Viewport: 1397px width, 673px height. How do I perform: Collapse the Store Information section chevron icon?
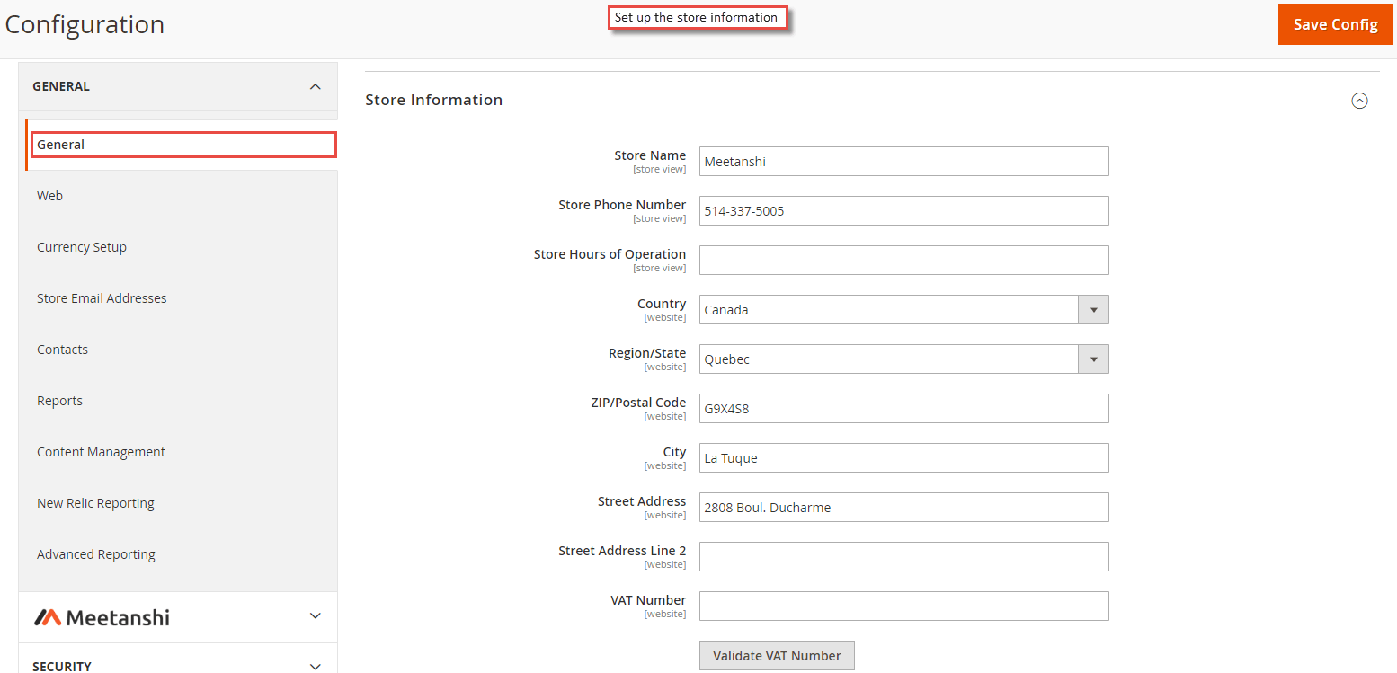tap(1359, 101)
